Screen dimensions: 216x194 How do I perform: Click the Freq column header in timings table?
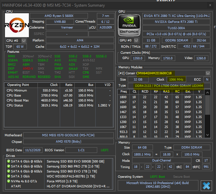(123, 92)
